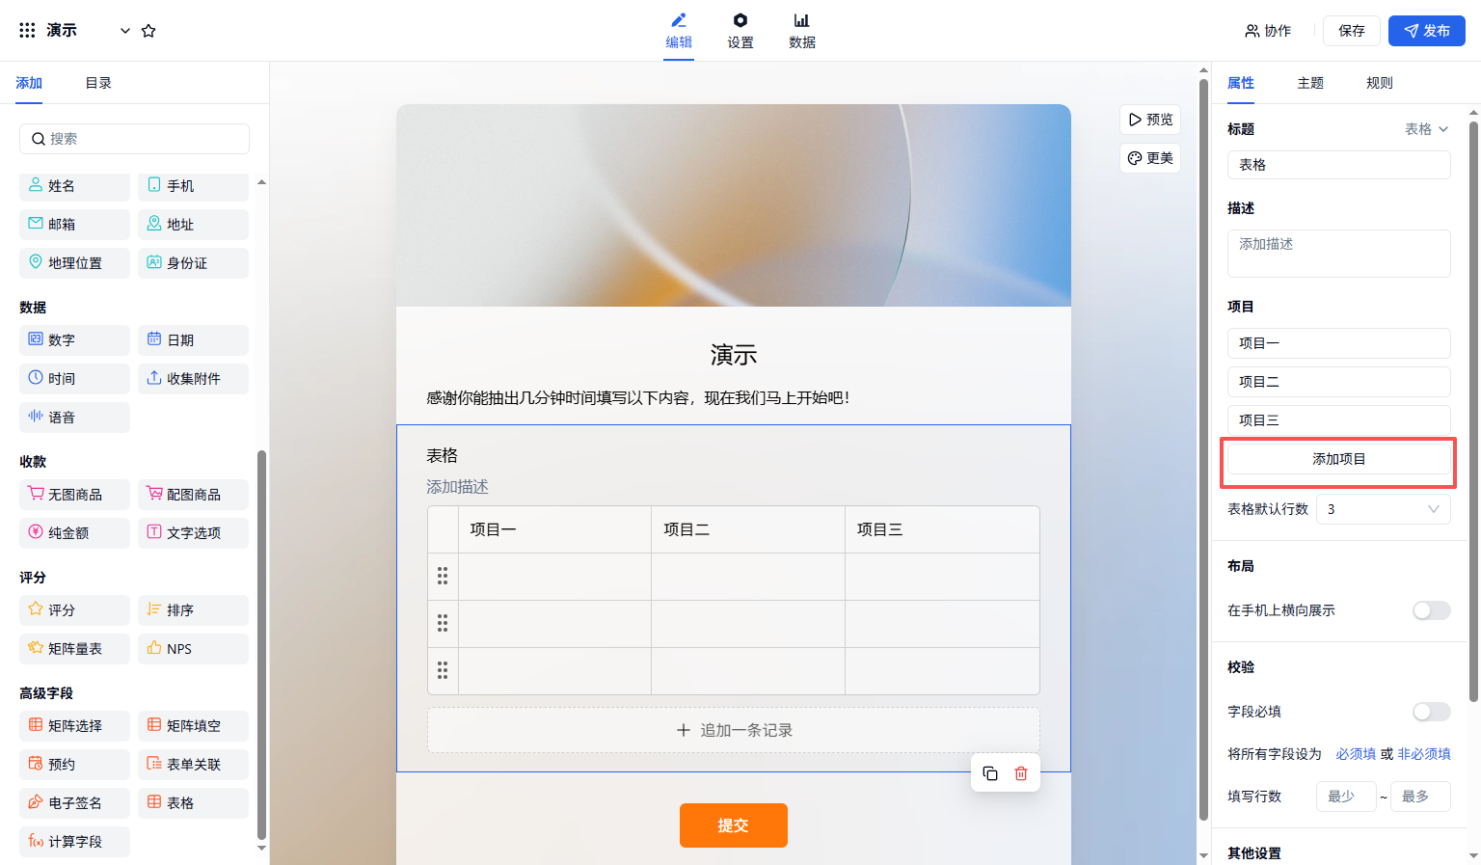Switch to the 主题 tab
The width and height of the screenshot is (1481, 865).
[1310, 83]
